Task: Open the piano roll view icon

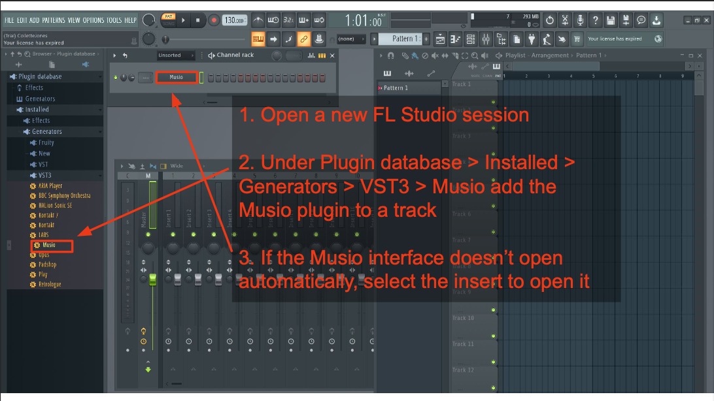Action: [x=455, y=39]
